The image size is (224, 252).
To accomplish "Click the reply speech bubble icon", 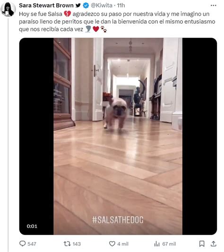I will (22, 244).
